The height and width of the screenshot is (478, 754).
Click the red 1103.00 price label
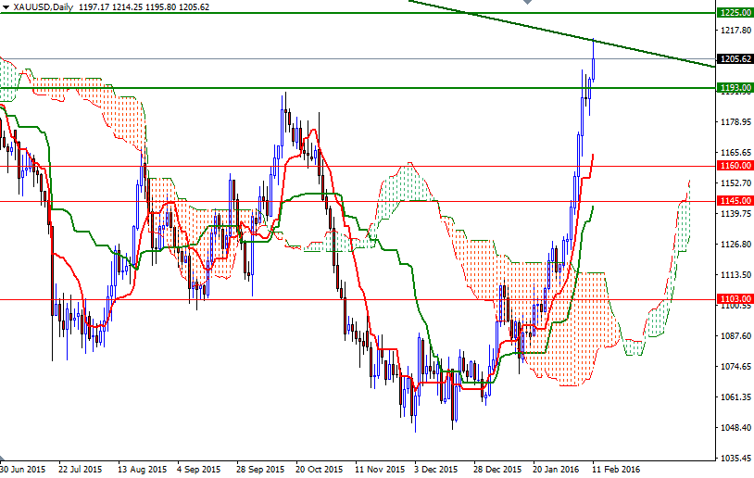pyautogui.click(x=735, y=299)
